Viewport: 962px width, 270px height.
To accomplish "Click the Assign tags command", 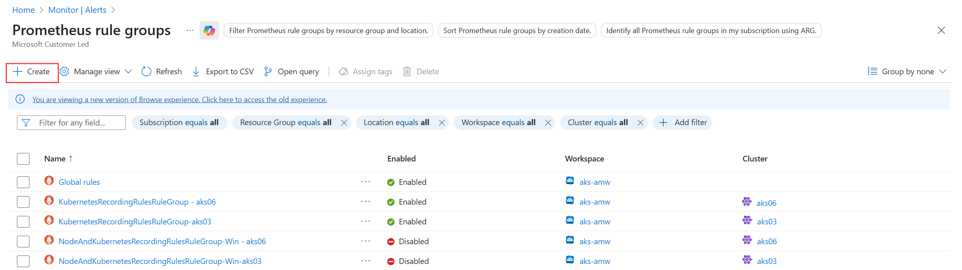I will pyautogui.click(x=365, y=72).
